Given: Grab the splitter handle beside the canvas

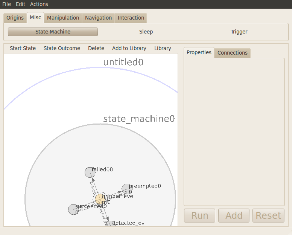Looking at the screenshot, I should pos(179,135).
